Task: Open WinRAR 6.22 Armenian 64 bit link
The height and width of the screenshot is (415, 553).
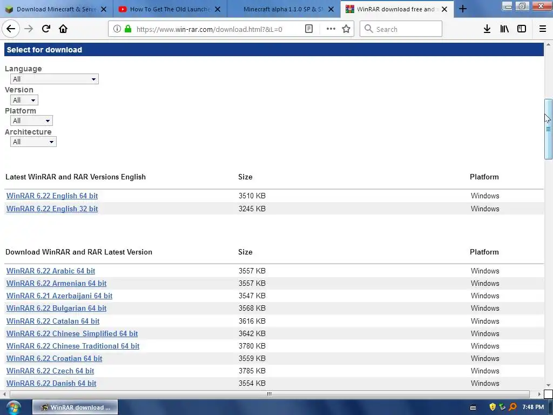Action: (x=56, y=283)
